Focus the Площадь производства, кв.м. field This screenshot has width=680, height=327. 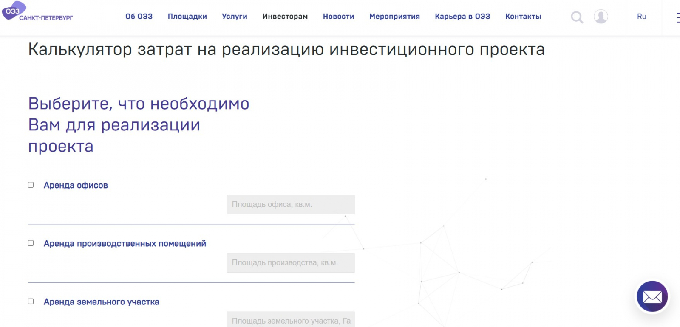point(291,263)
